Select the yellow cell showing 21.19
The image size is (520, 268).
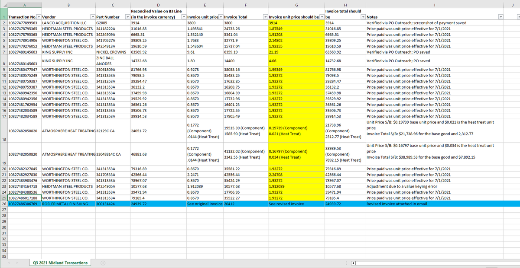coord(296,52)
